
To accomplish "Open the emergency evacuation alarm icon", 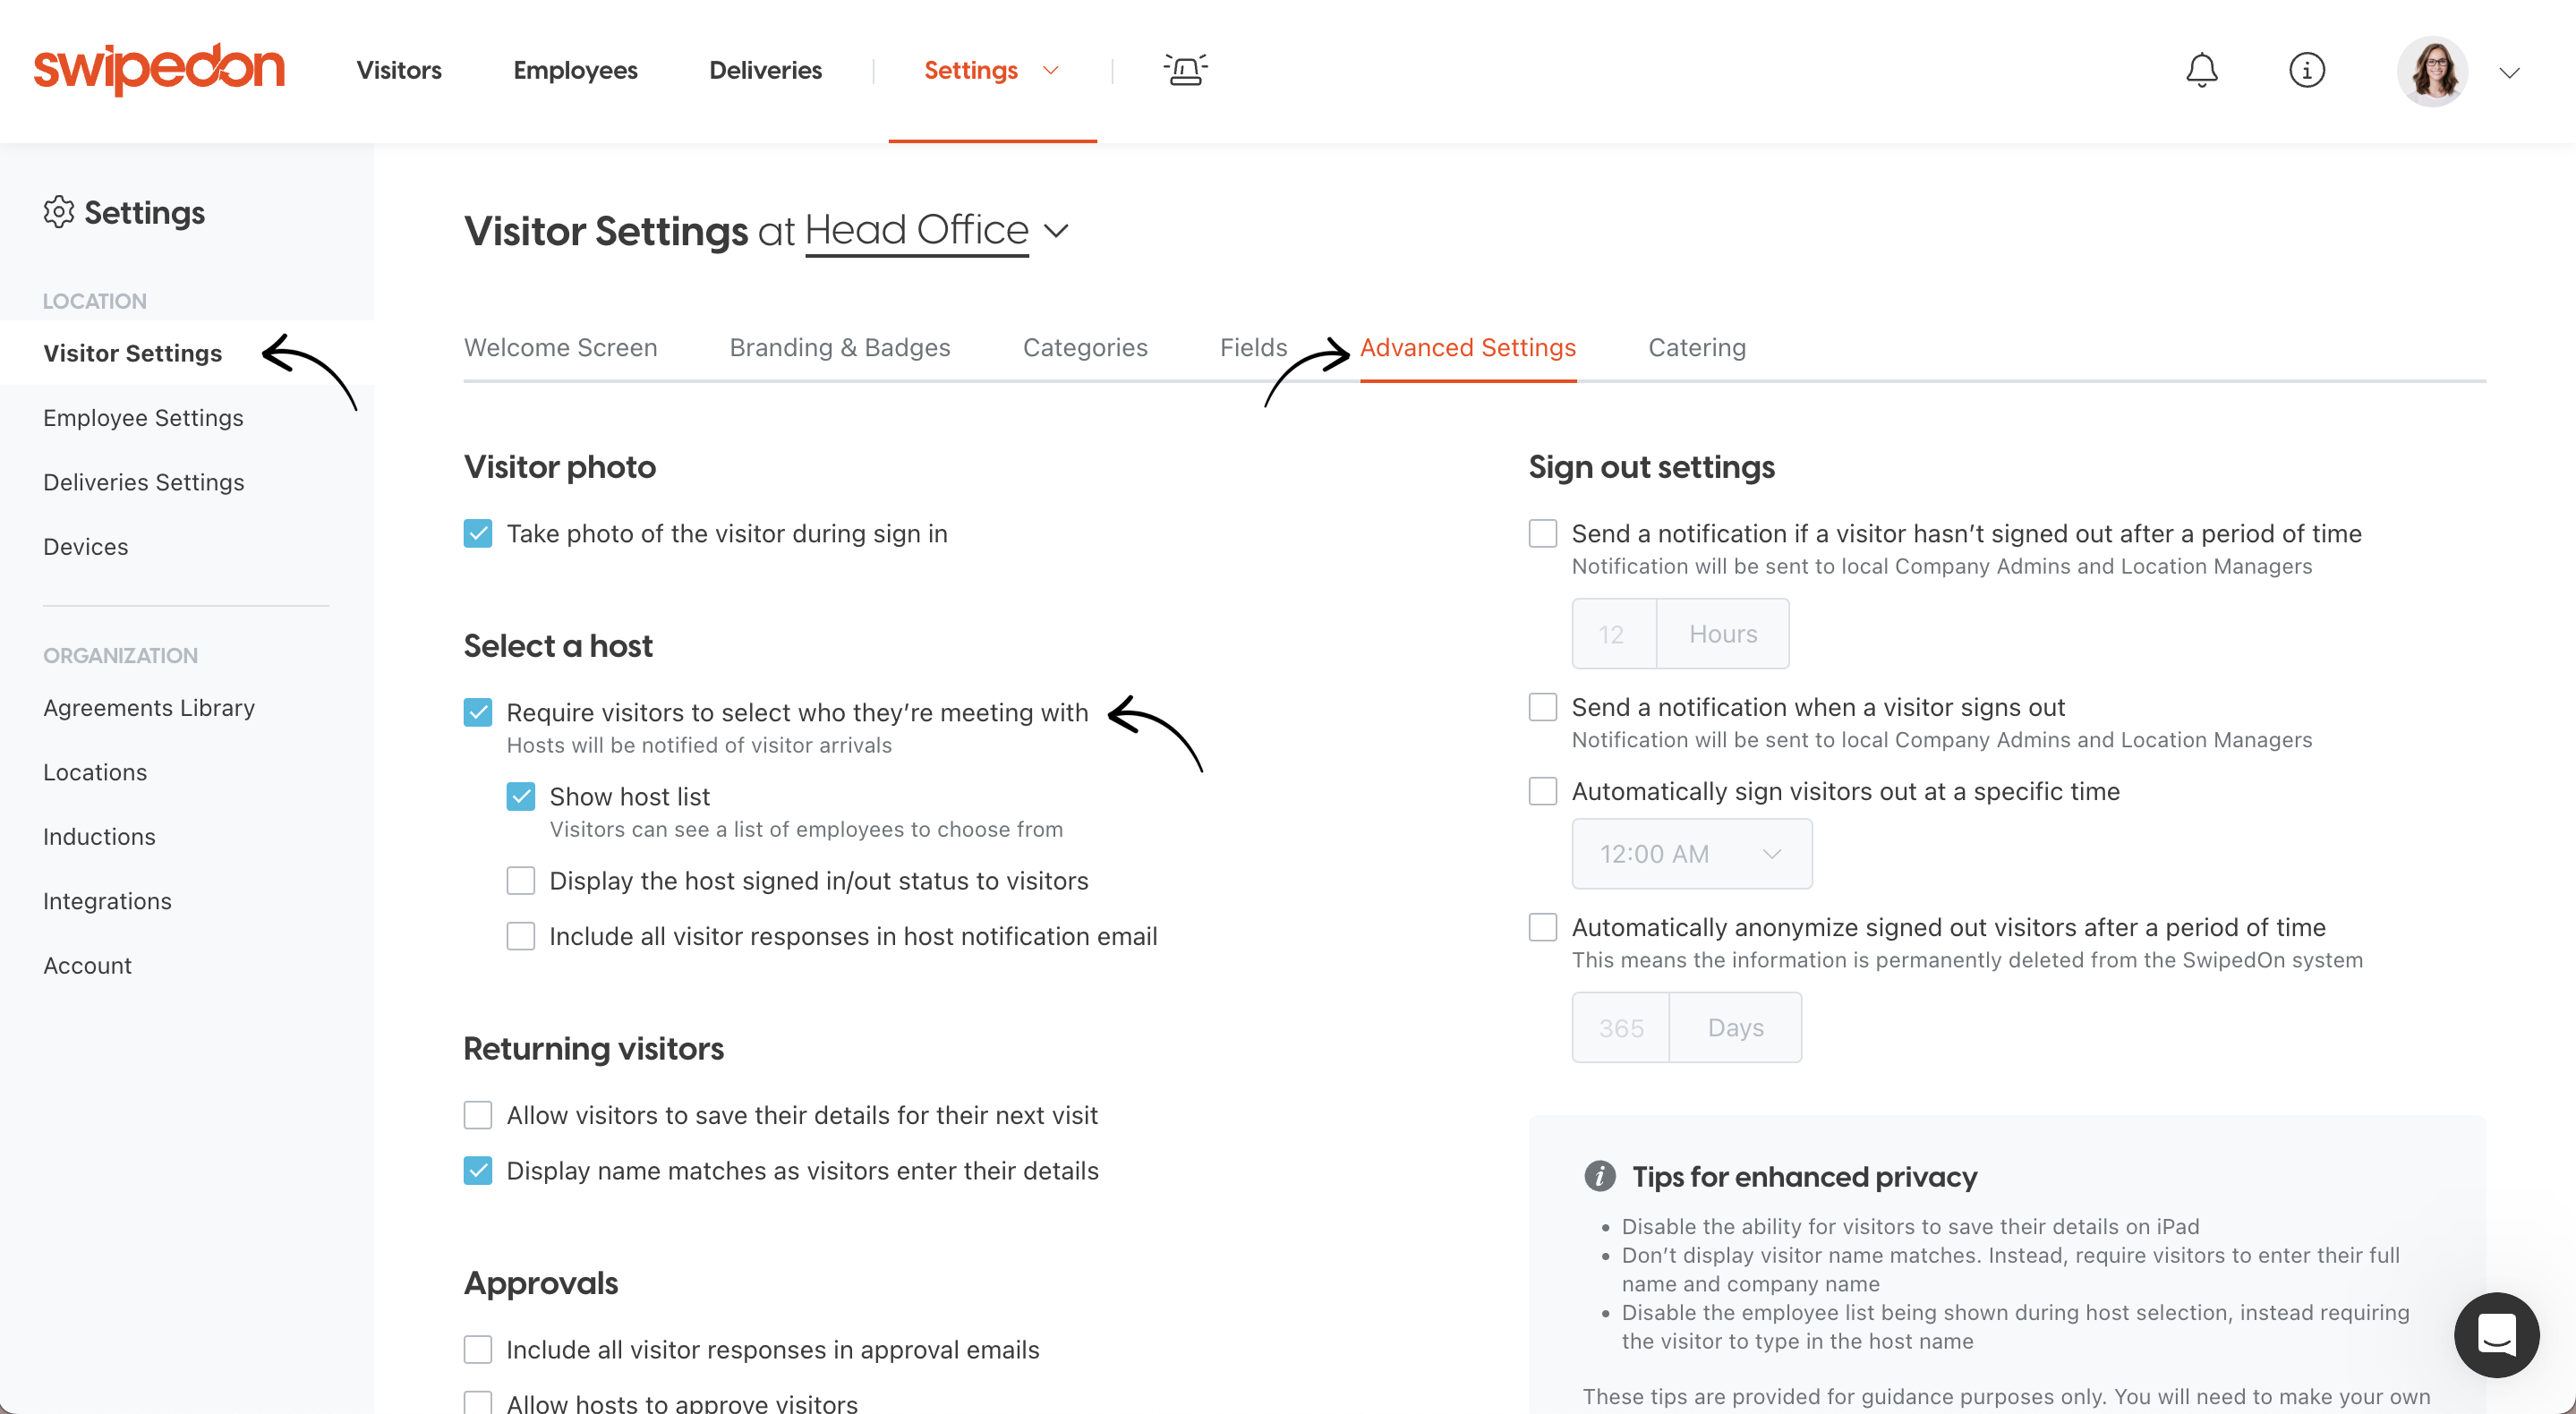I will (x=1185, y=70).
